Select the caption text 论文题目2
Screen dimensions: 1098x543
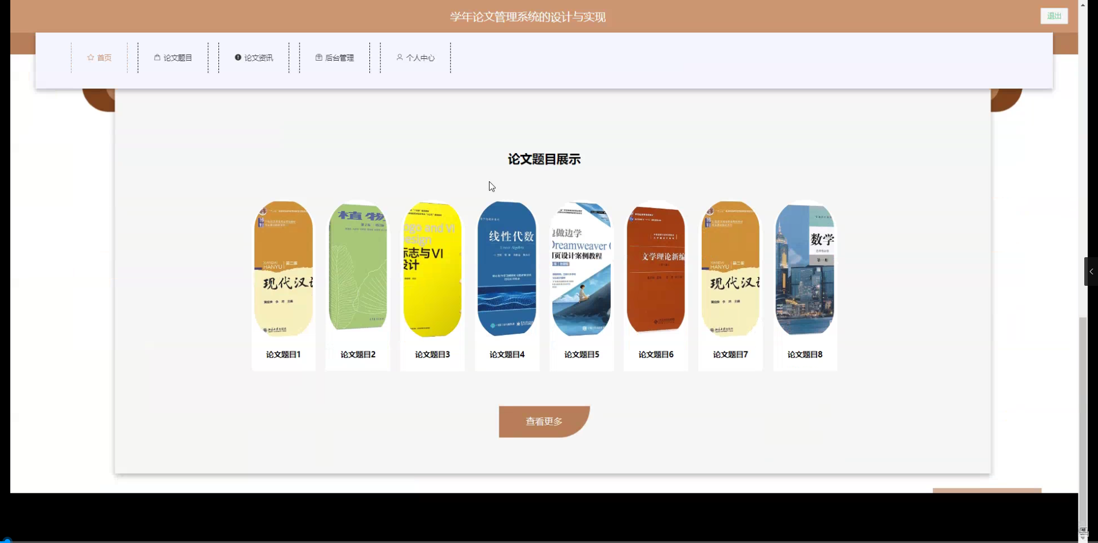[x=358, y=354]
